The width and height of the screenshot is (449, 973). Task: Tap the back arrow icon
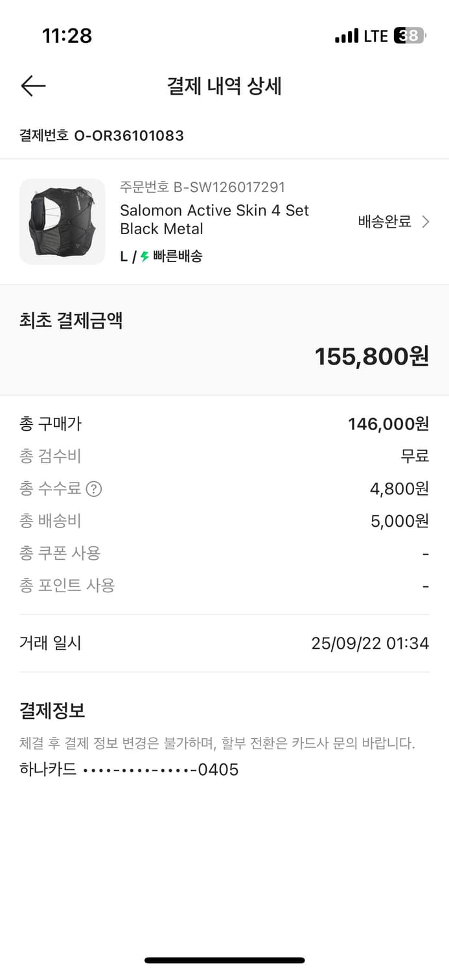coord(33,86)
